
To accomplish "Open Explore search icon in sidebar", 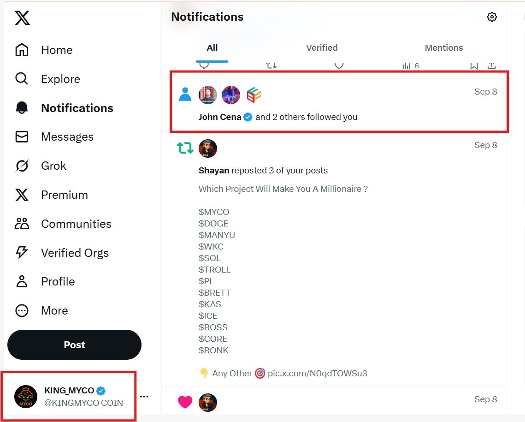I will pos(22,79).
